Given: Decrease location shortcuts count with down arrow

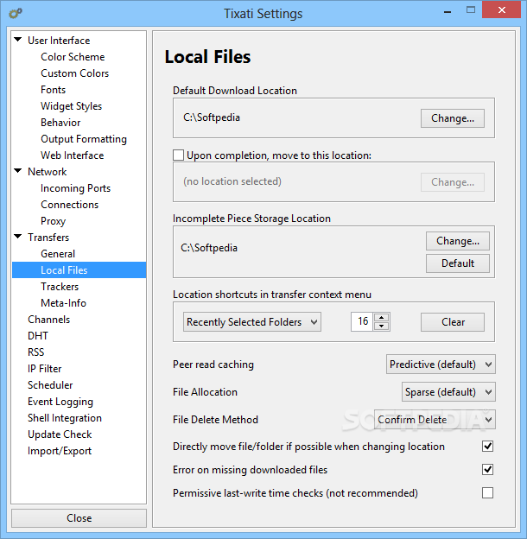Looking at the screenshot, I should 381,327.
